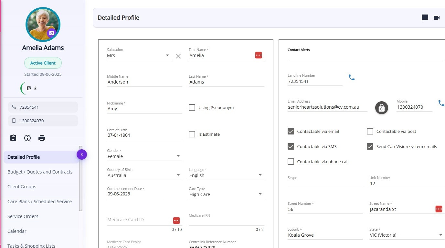Screen dimensions: 445x248
Task: Click the Date of Birth field
Action: pyautogui.click(x=144, y=135)
